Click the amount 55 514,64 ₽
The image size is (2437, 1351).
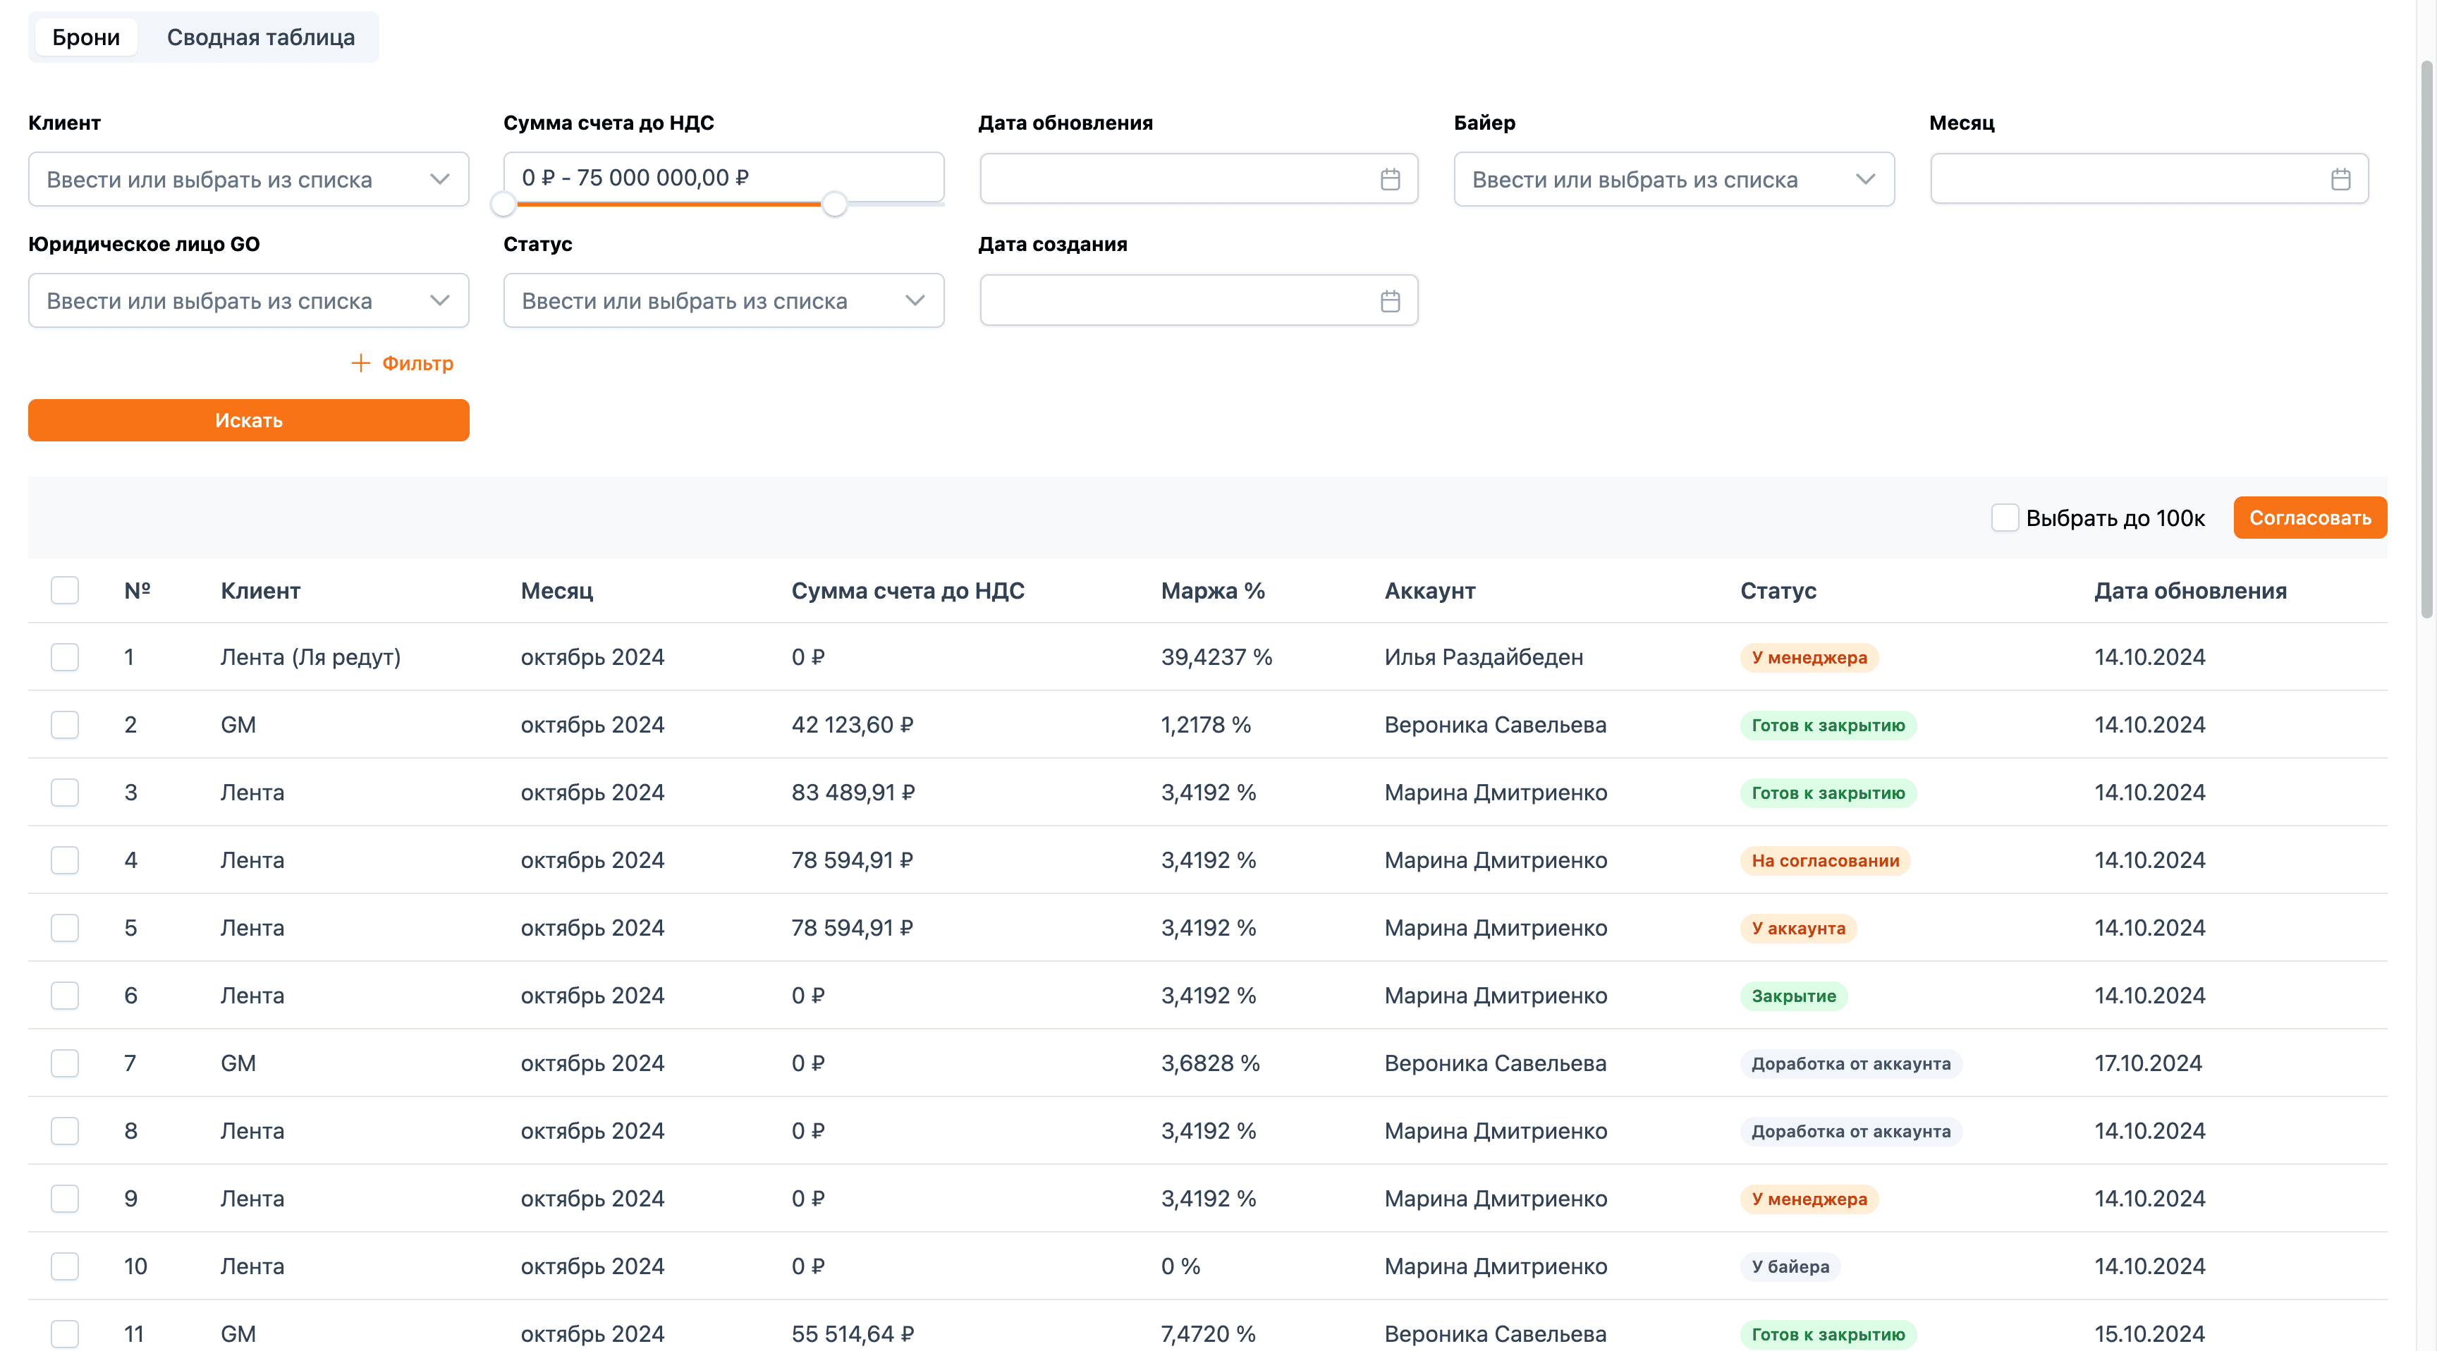coord(853,1333)
